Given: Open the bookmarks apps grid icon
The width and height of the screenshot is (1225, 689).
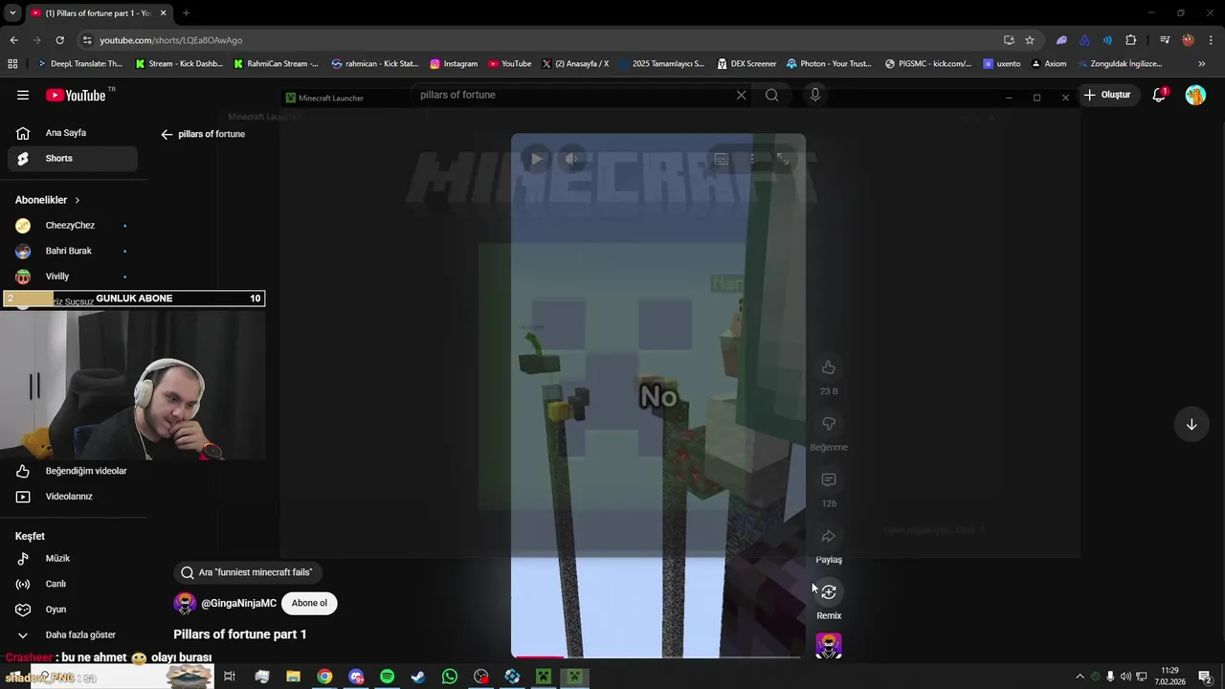Looking at the screenshot, I should pyautogui.click(x=12, y=64).
